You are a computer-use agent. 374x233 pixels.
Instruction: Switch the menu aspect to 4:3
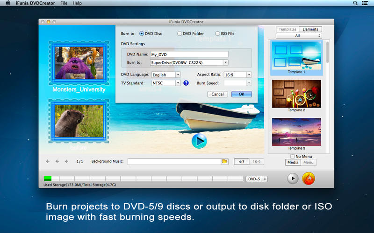point(241,162)
